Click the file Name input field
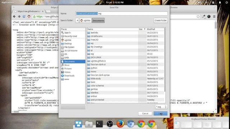This screenshot has width=230, height=129. (x=121, y=14)
